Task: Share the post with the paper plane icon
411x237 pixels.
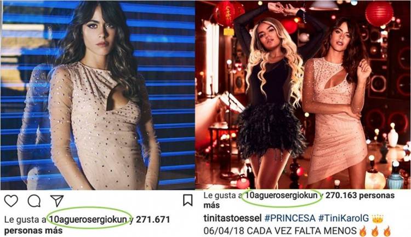Action: (x=57, y=201)
